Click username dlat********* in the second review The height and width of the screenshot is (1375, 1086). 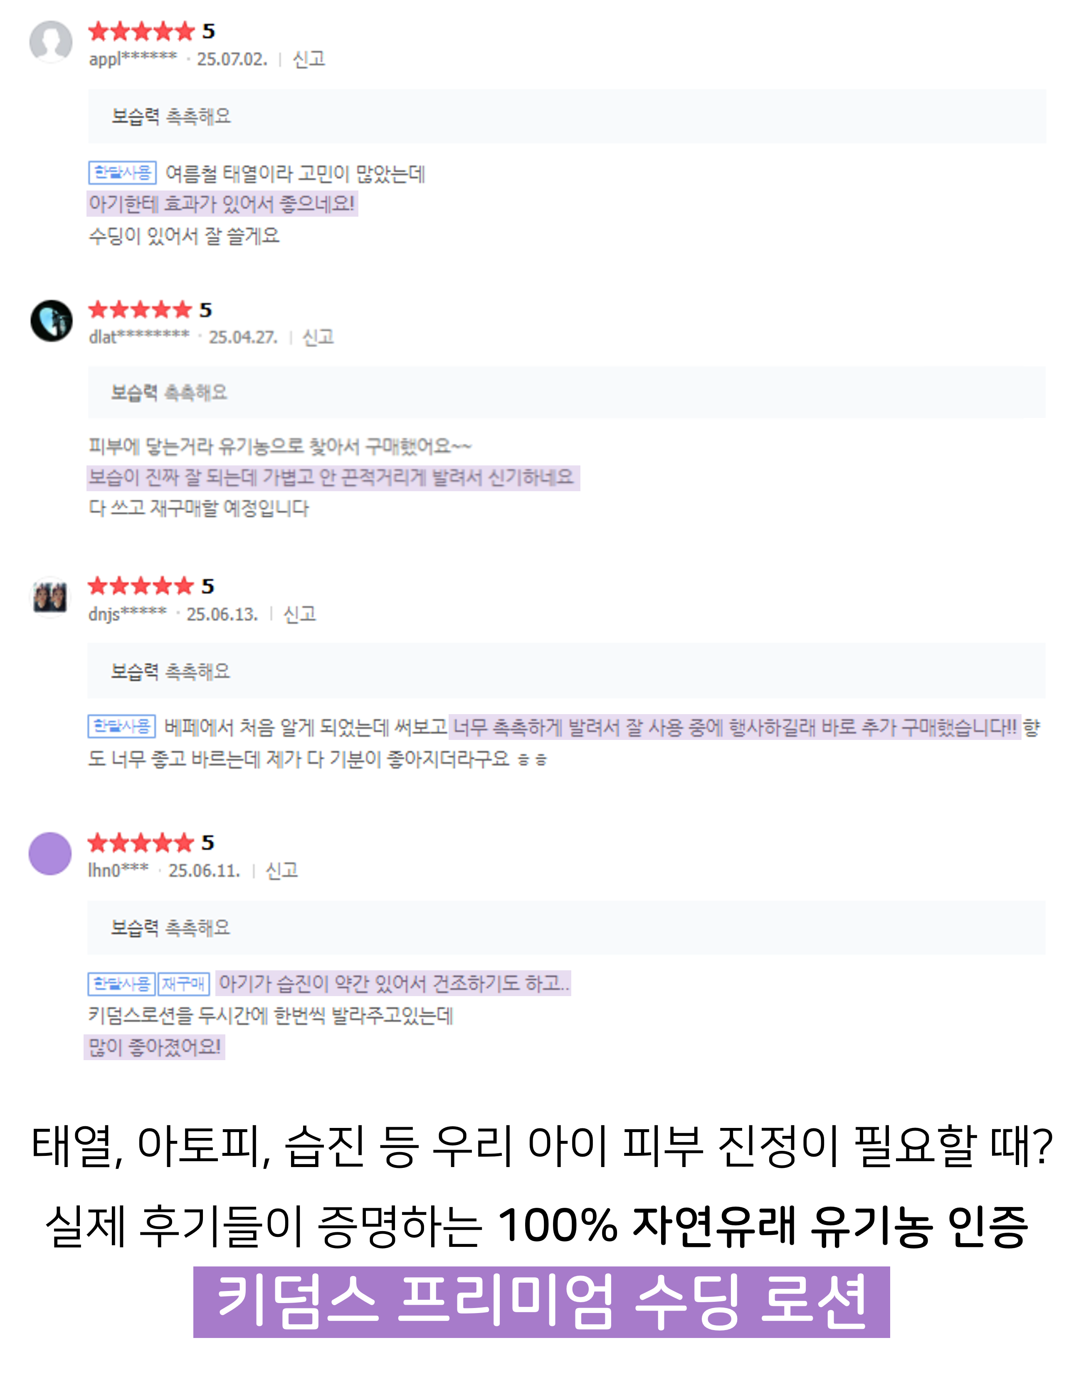[x=139, y=336]
